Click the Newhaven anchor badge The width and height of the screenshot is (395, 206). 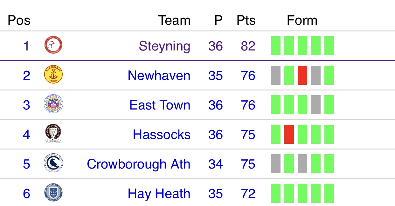tap(53, 75)
